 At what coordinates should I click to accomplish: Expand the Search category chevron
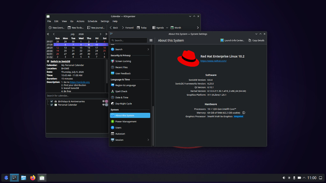(x=148, y=49)
